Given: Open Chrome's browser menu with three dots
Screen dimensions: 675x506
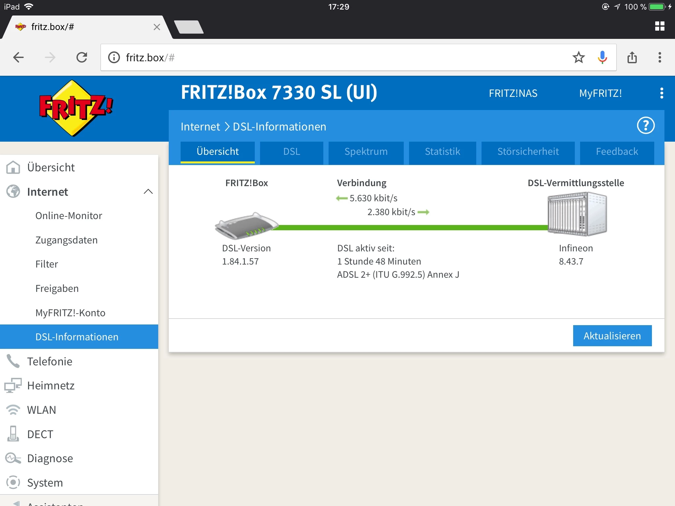Looking at the screenshot, I should pos(660,57).
